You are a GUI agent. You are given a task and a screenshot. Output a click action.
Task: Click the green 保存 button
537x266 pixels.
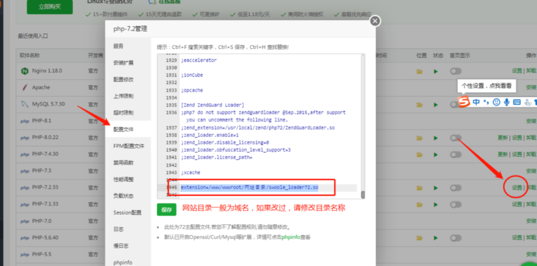[166, 210]
